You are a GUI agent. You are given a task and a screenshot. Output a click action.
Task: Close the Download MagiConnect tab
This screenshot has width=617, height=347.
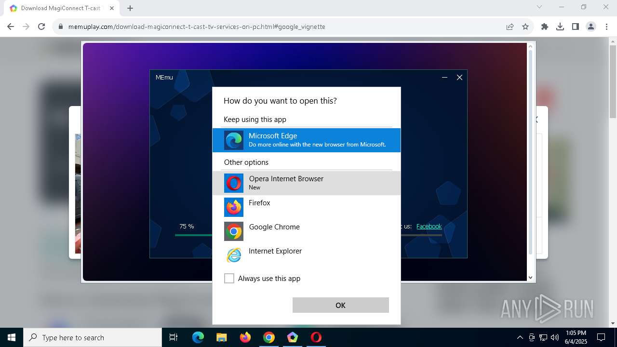coord(112,8)
